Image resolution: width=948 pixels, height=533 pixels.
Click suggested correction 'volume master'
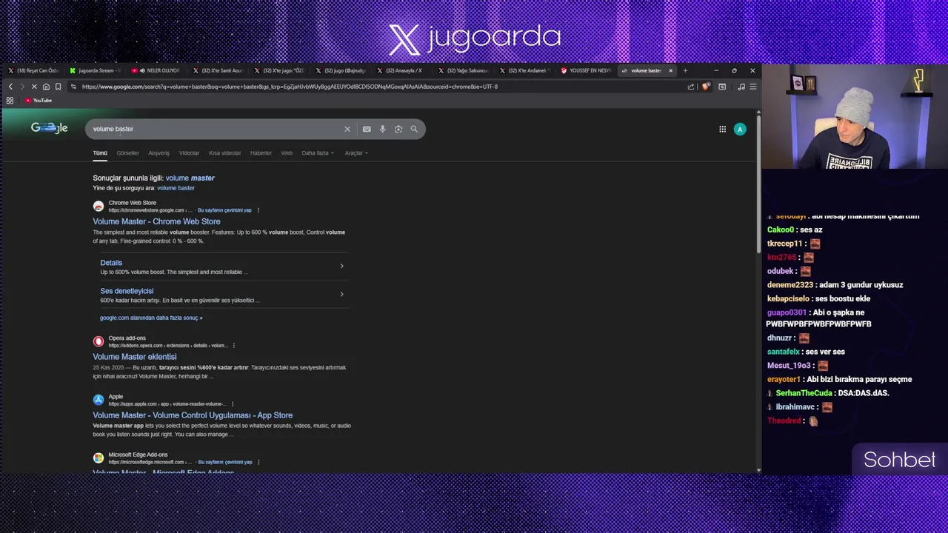point(190,178)
